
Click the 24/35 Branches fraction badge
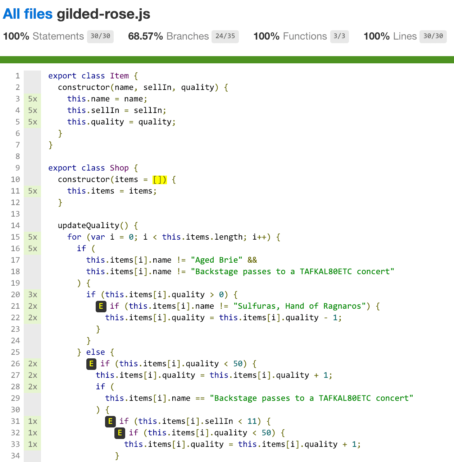pyautogui.click(x=225, y=36)
